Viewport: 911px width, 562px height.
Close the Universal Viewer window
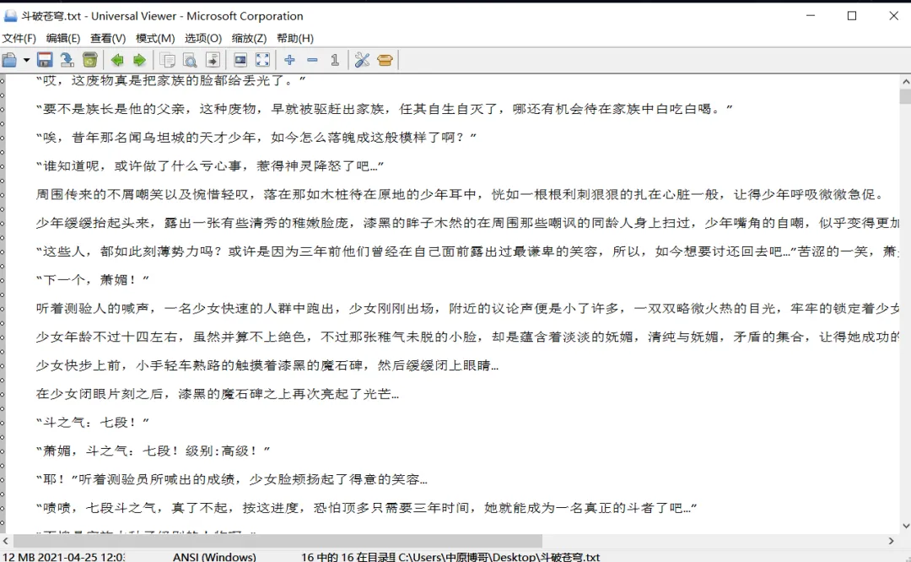tap(893, 16)
